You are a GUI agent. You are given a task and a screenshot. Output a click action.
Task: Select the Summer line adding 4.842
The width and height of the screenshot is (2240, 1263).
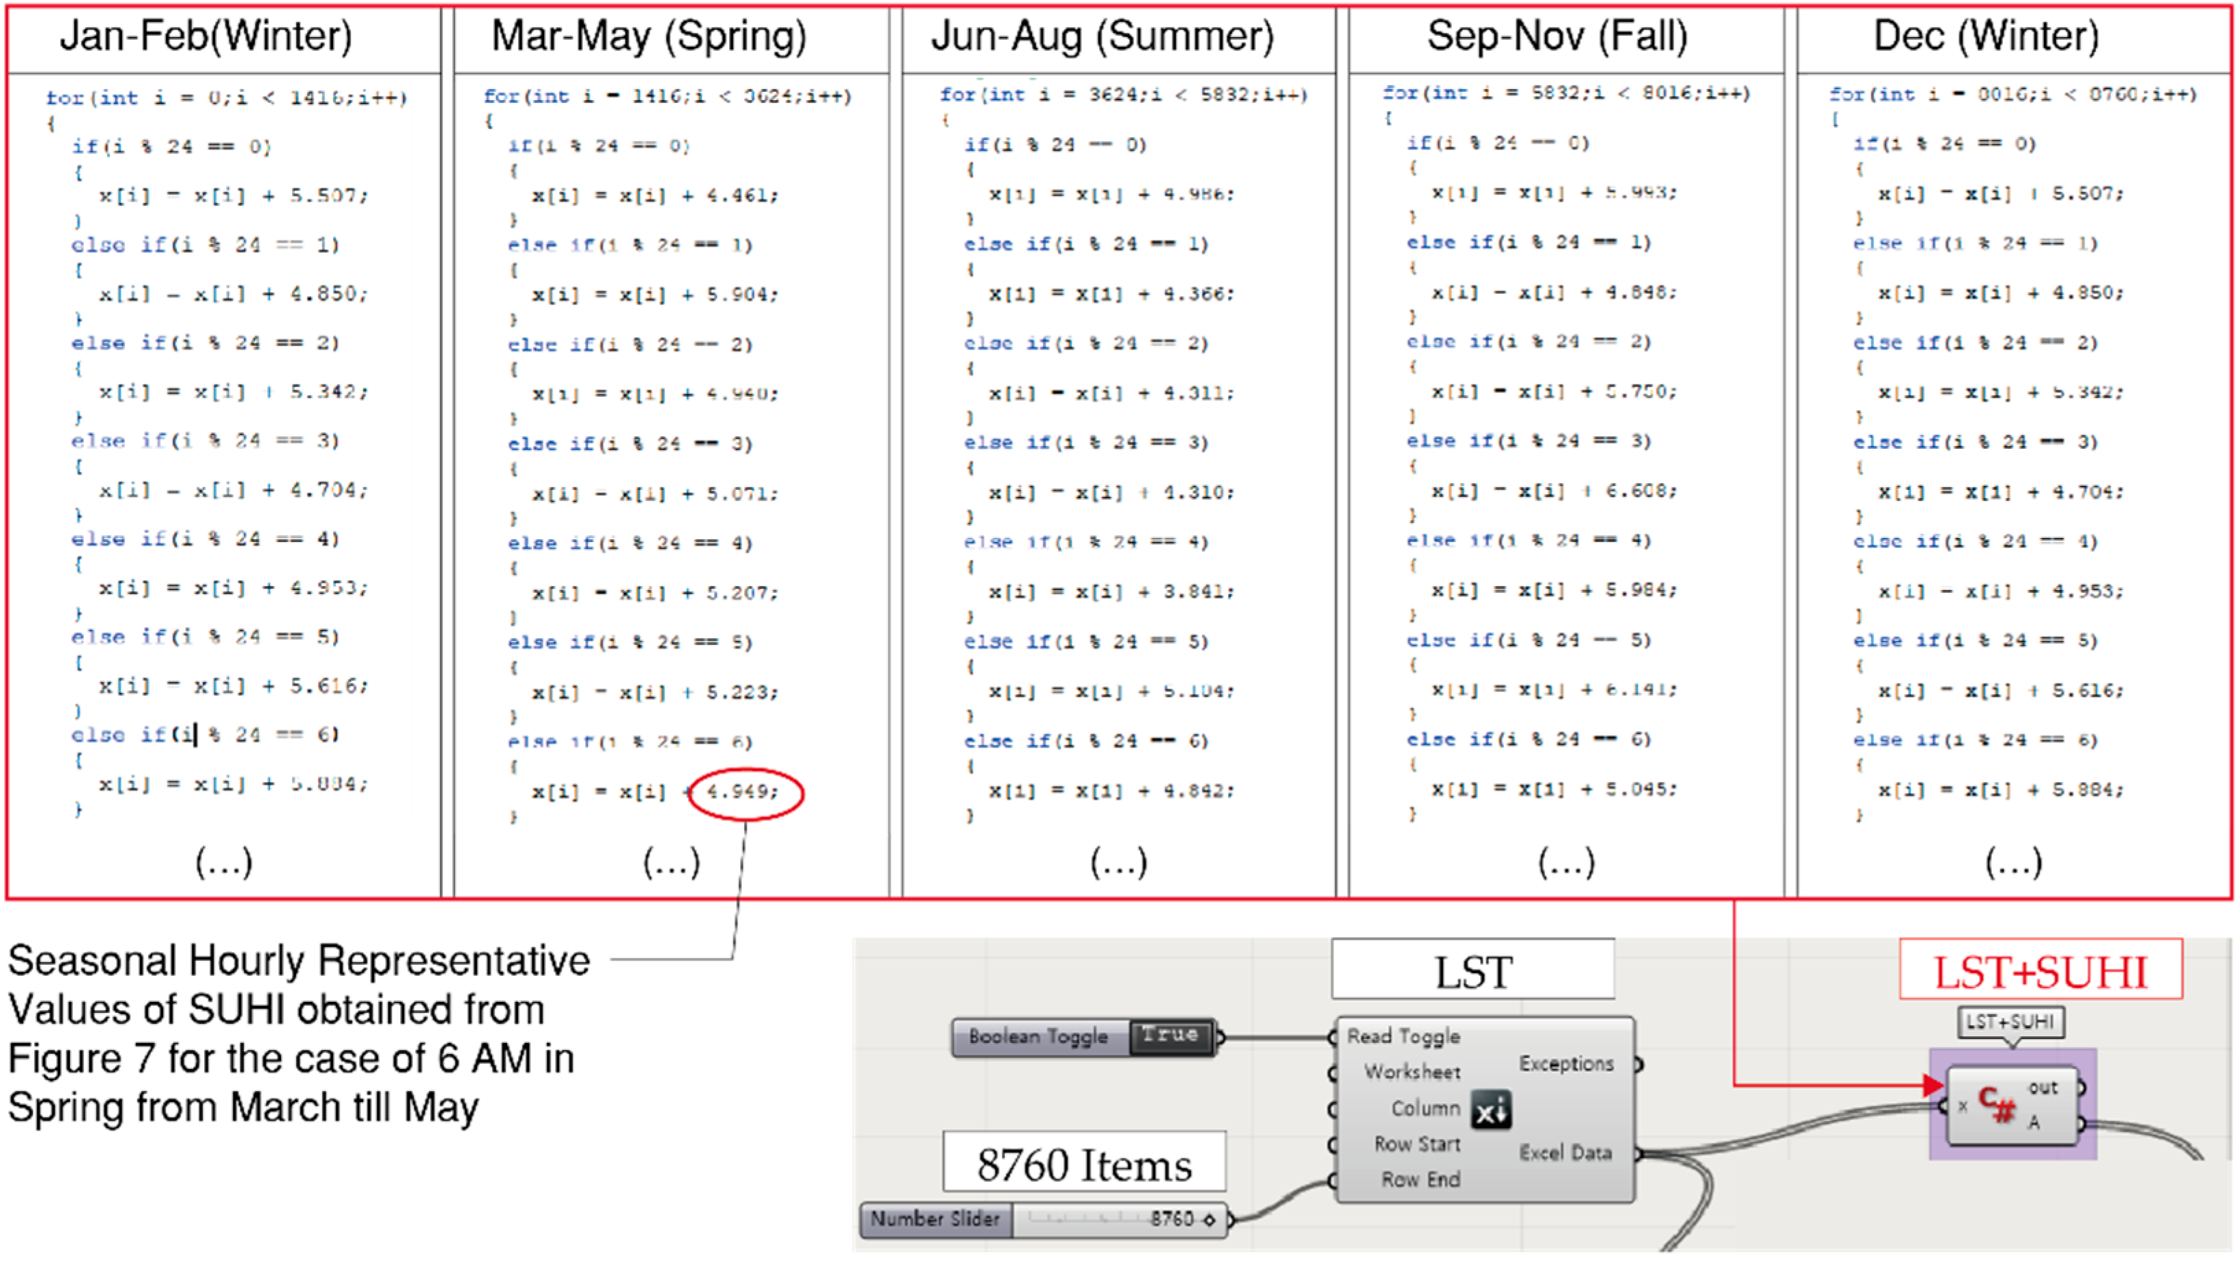click(x=1111, y=791)
